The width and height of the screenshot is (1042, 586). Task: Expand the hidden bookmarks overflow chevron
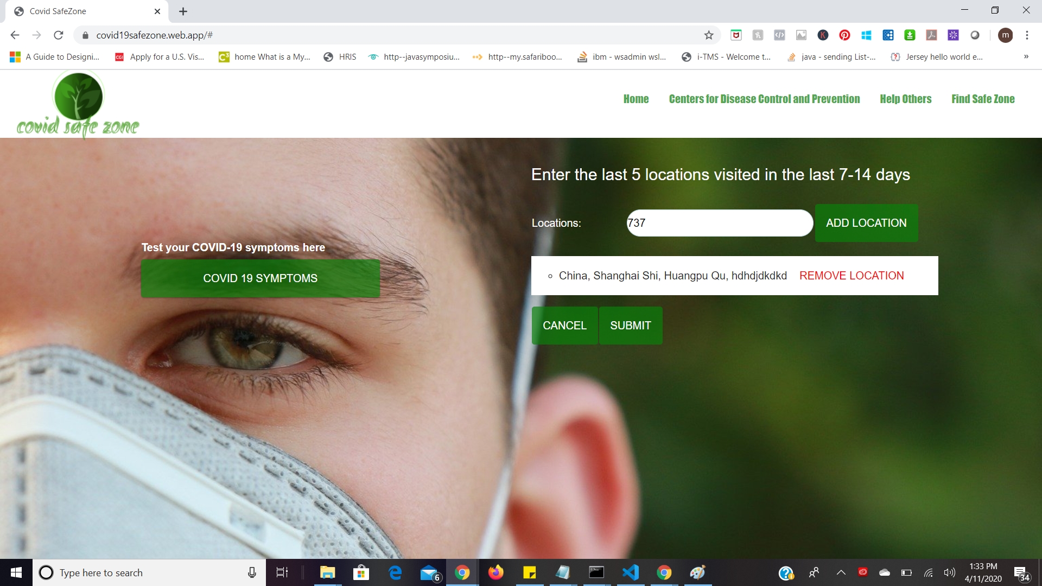pos(1026,56)
